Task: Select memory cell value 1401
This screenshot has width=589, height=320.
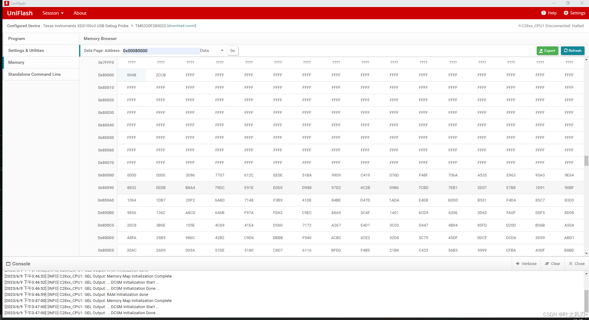Action: pyautogui.click(x=394, y=213)
